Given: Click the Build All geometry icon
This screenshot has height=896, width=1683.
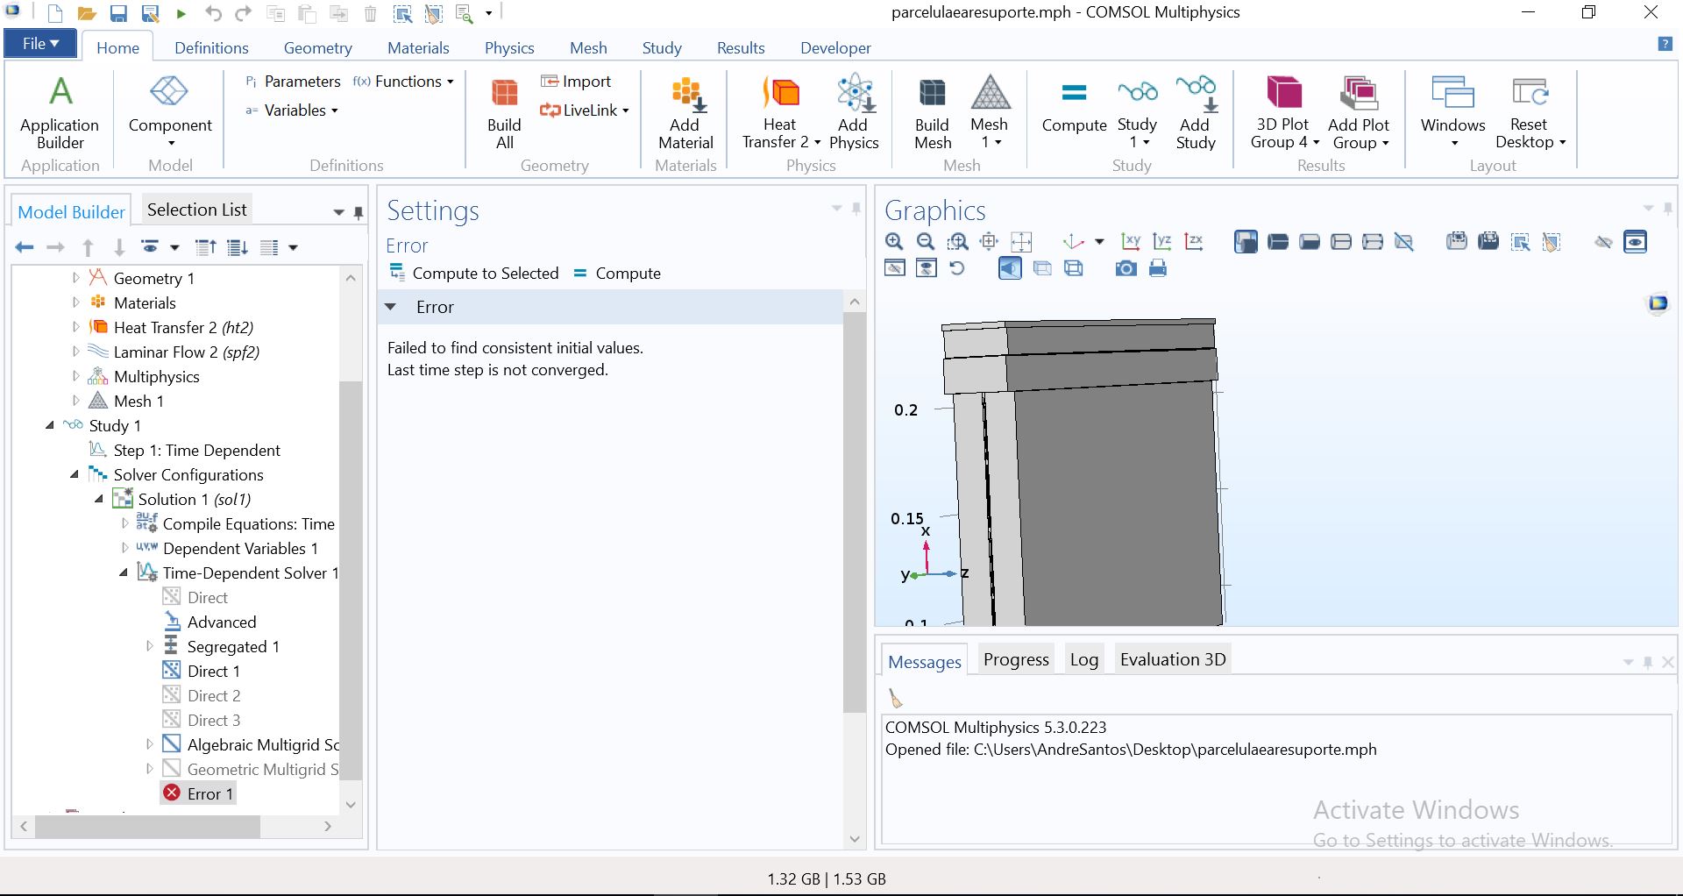Looking at the screenshot, I should (x=504, y=114).
